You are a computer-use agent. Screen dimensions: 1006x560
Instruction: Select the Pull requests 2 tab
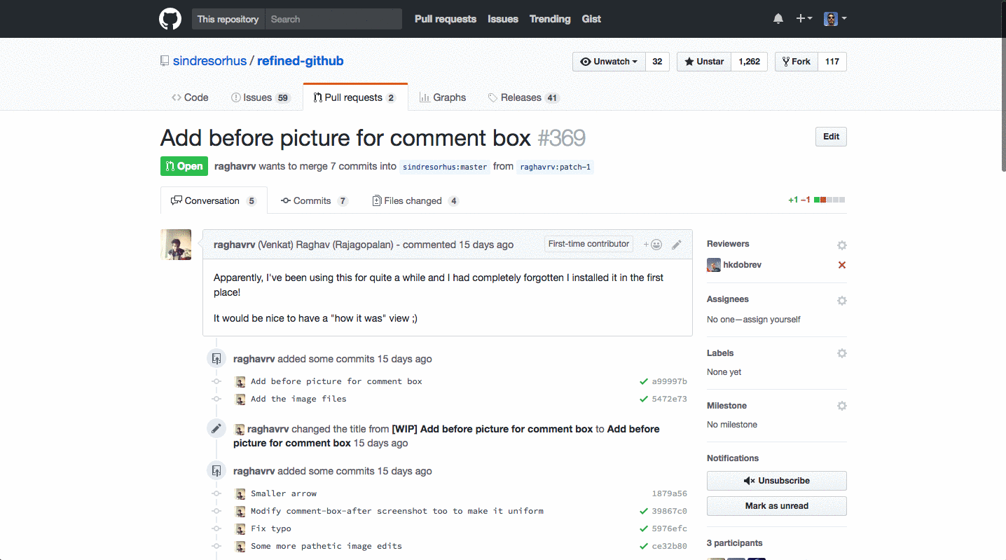[x=355, y=97]
